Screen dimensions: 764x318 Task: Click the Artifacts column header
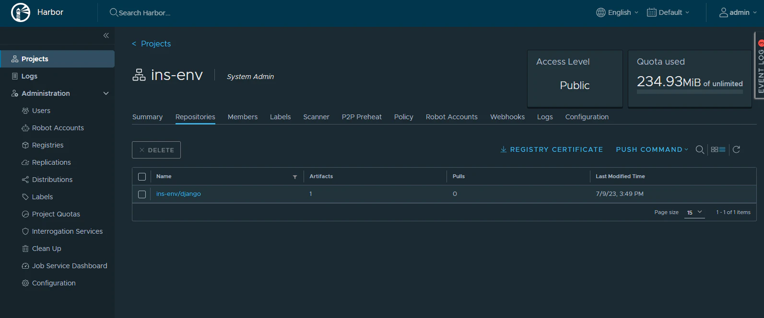(x=321, y=176)
